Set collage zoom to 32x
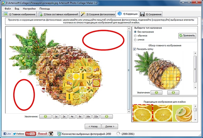 tap(96, 116)
